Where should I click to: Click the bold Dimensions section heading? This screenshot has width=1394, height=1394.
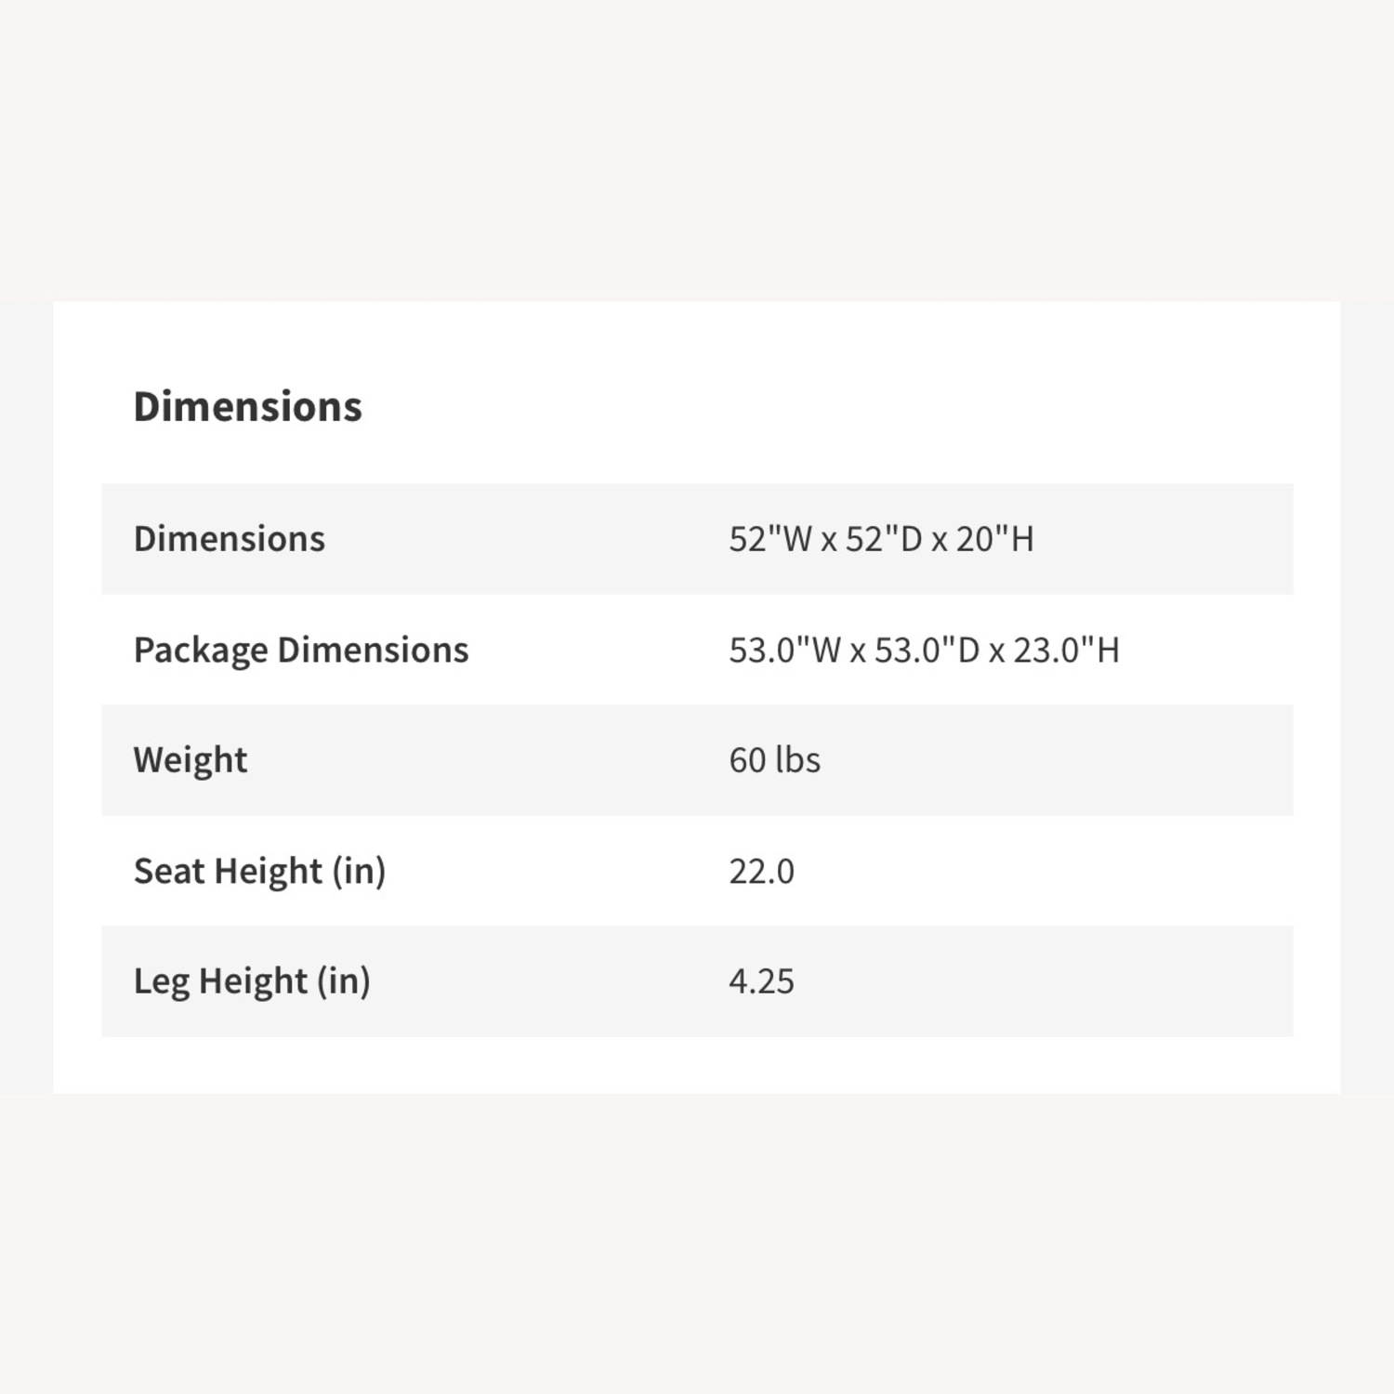[247, 407]
